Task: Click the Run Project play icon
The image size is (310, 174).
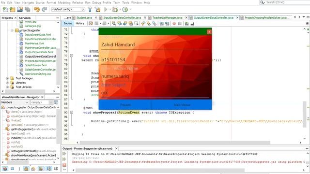Action: point(106,9)
